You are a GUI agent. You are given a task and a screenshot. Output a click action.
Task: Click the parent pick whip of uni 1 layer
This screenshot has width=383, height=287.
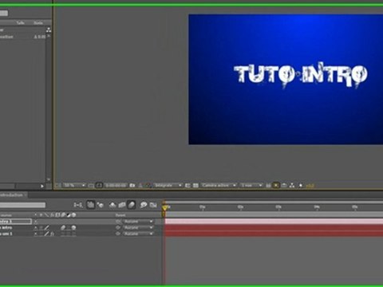(x=118, y=234)
